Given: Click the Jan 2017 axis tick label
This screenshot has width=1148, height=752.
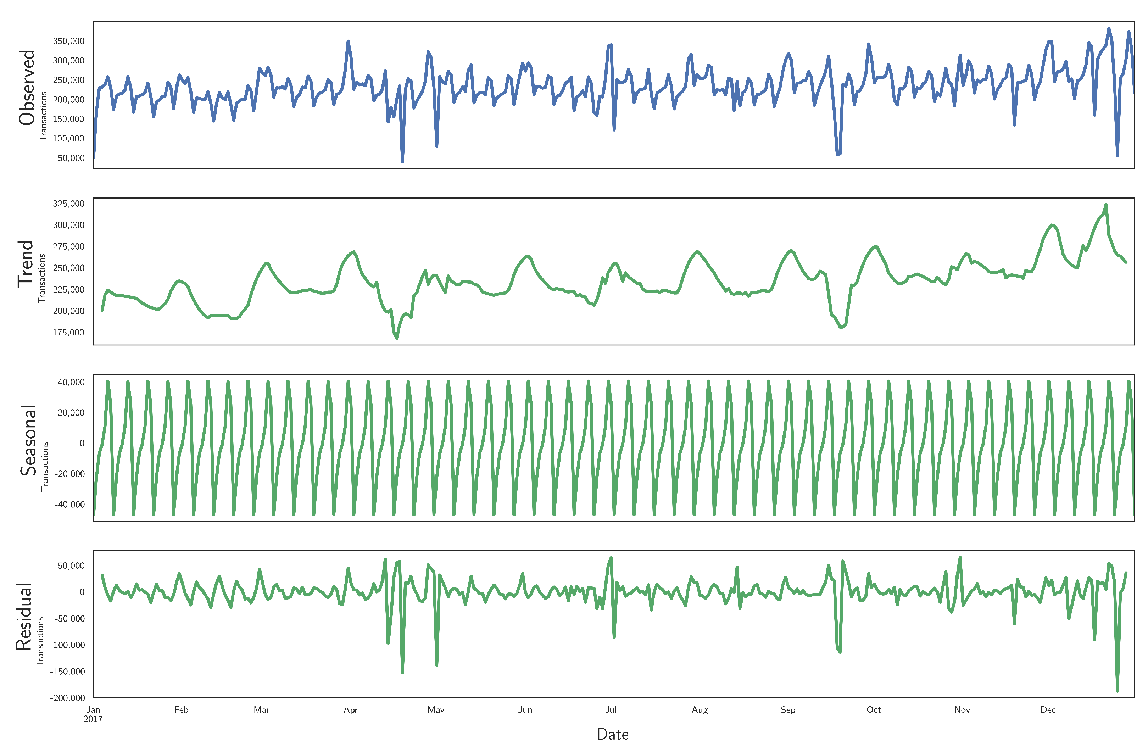Looking at the screenshot, I should pos(93,714).
